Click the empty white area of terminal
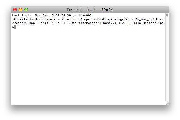Image resolution: width=180 pixels, height=120 pixels. pyautogui.click(x=87, y=67)
